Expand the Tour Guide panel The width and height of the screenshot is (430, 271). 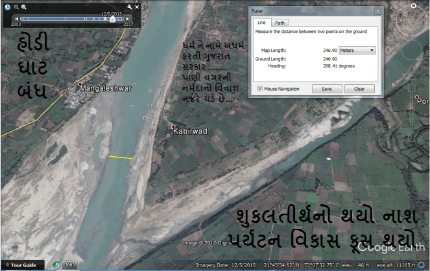pos(22,265)
